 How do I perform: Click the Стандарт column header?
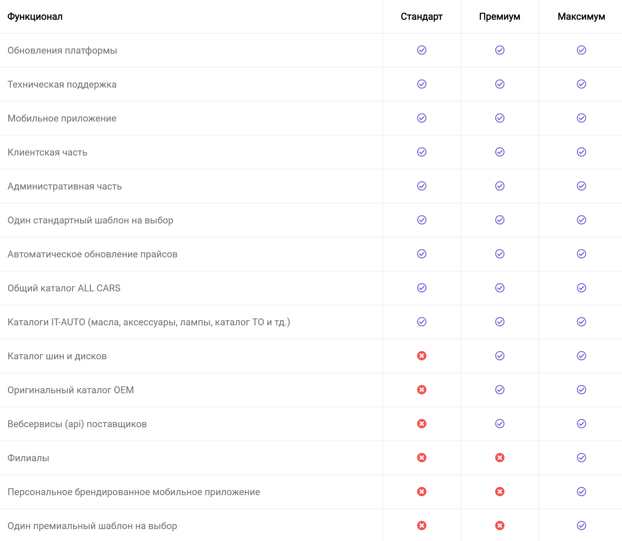click(x=422, y=17)
